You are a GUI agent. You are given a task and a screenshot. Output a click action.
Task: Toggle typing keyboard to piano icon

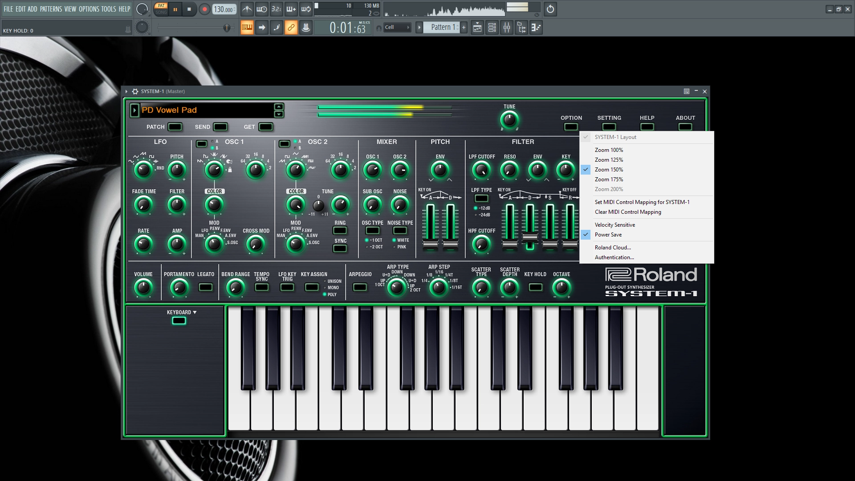click(247, 28)
